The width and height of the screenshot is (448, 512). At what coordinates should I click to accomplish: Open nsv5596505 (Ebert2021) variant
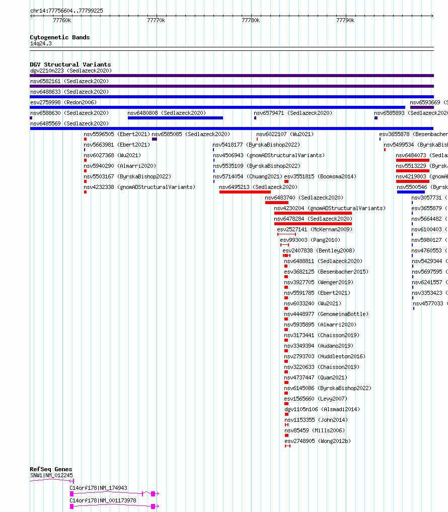point(117,134)
